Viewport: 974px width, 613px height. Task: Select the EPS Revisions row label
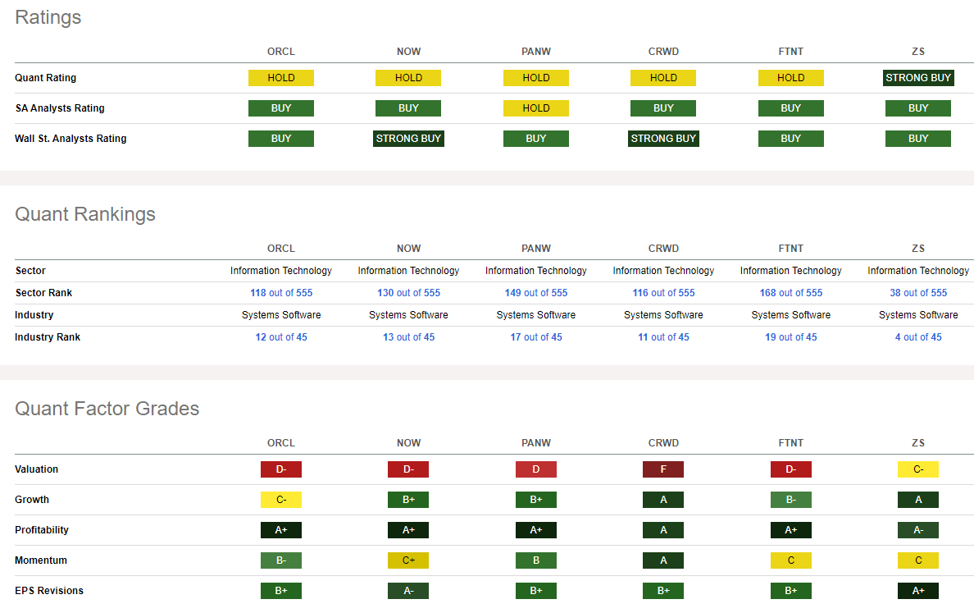[49, 591]
